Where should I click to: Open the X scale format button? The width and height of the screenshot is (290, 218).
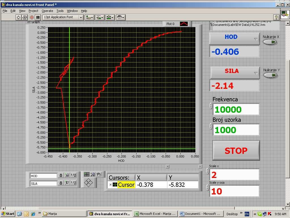[x=73, y=175]
